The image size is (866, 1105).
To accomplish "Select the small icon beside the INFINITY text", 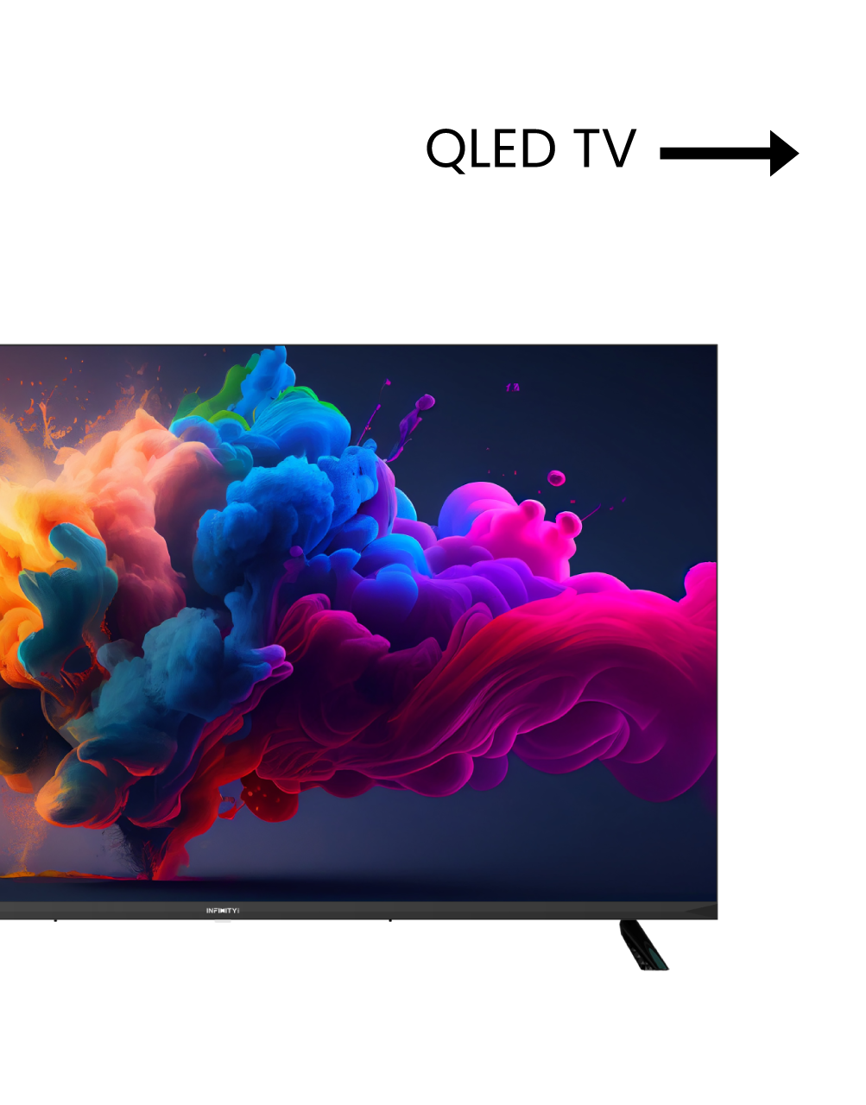I will 237,911.
